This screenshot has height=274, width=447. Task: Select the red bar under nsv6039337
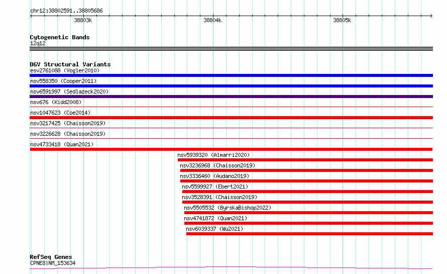click(309, 234)
